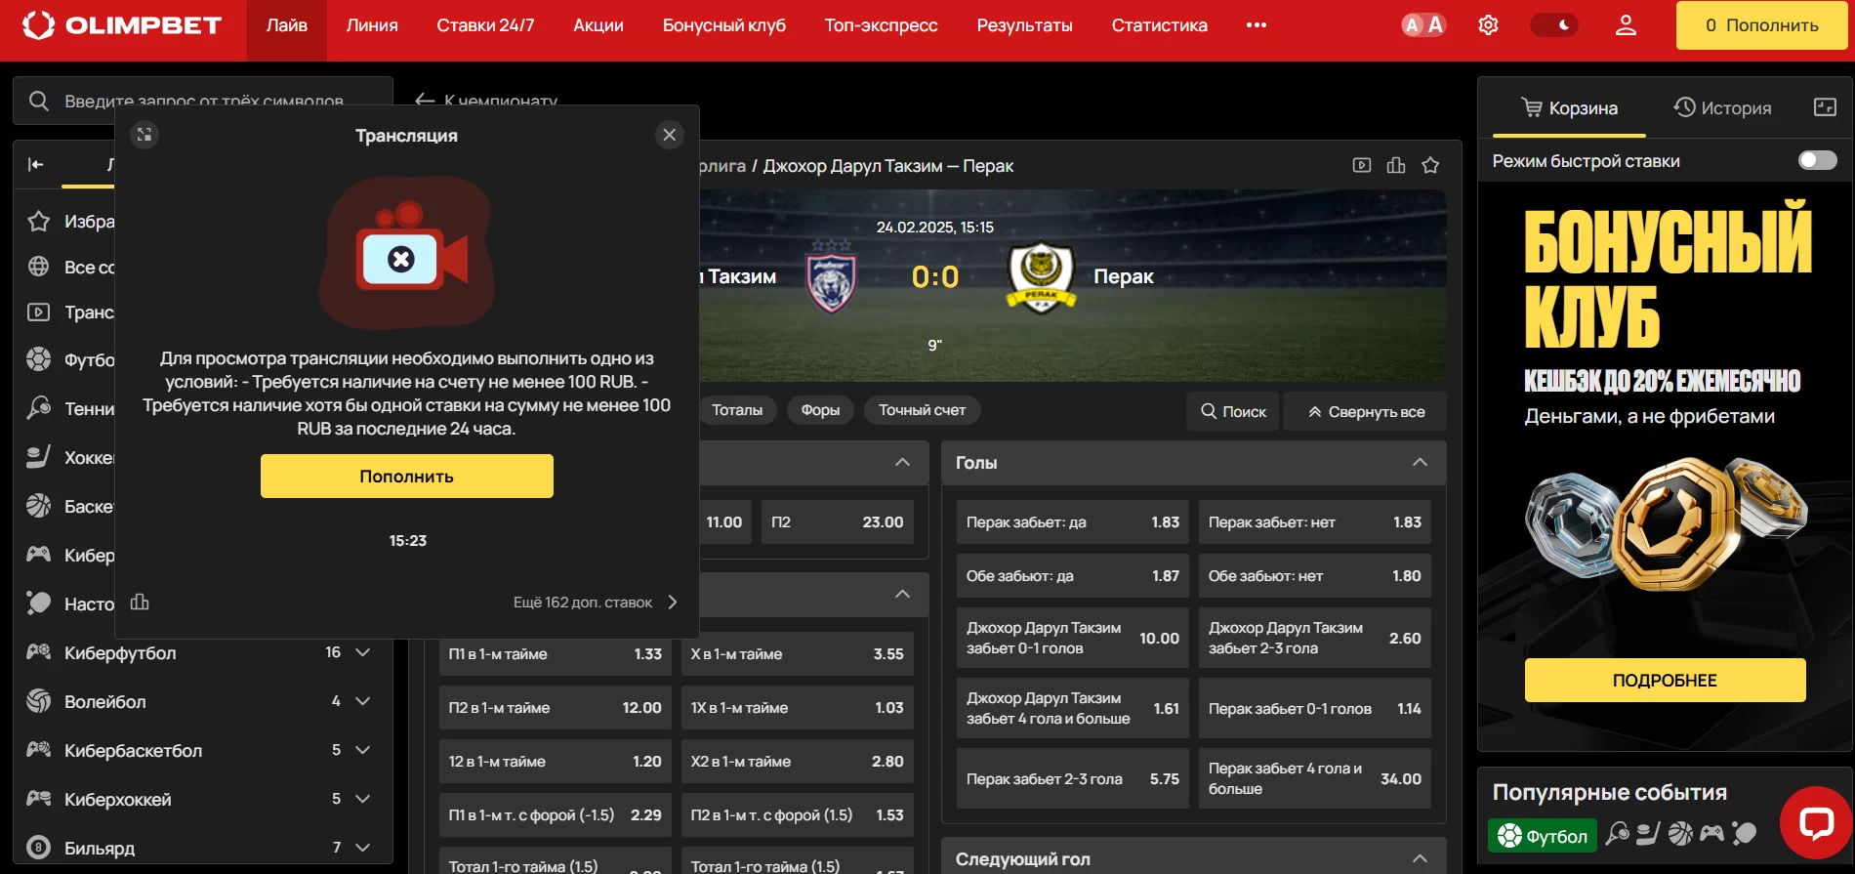Expand the Киберфутбол sports category
This screenshot has width=1855, height=874.
click(363, 652)
